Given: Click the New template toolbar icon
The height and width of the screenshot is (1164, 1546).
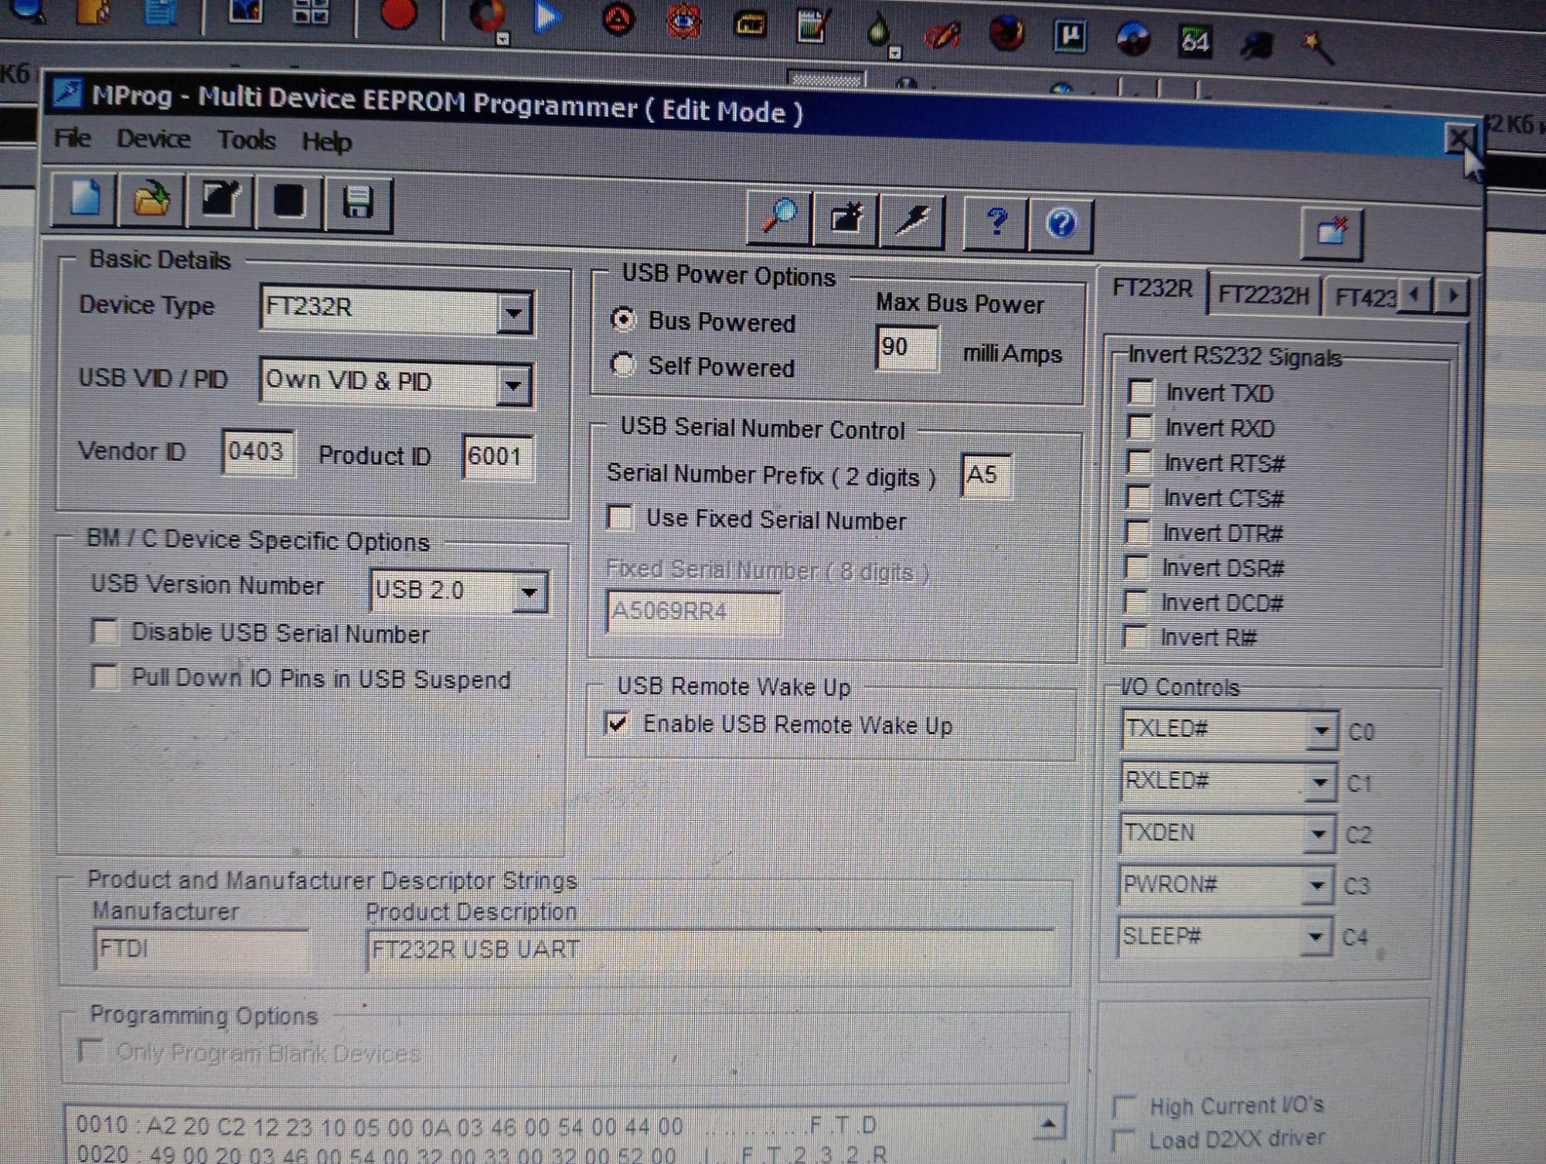Looking at the screenshot, I should [84, 199].
